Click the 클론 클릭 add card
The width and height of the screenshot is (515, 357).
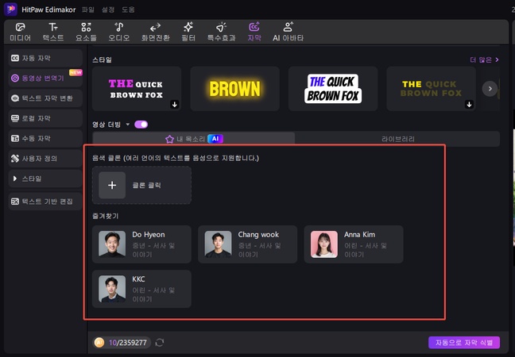point(142,185)
